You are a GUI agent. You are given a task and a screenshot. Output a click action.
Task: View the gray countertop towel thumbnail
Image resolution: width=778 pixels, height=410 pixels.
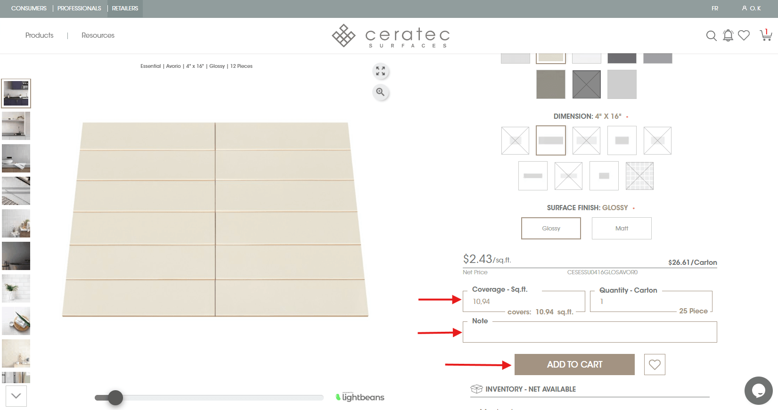pyautogui.click(x=16, y=158)
